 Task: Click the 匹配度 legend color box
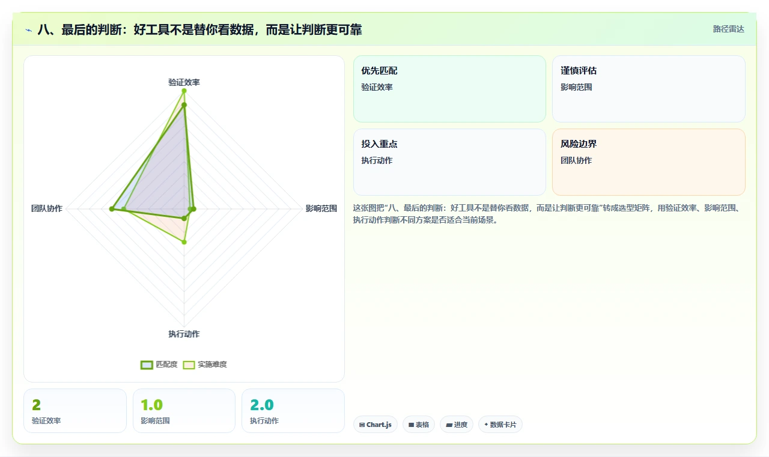(147, 365)
